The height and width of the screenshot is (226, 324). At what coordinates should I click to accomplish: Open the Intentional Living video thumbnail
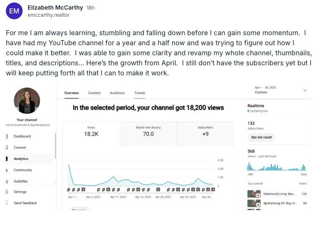[254, 194]
